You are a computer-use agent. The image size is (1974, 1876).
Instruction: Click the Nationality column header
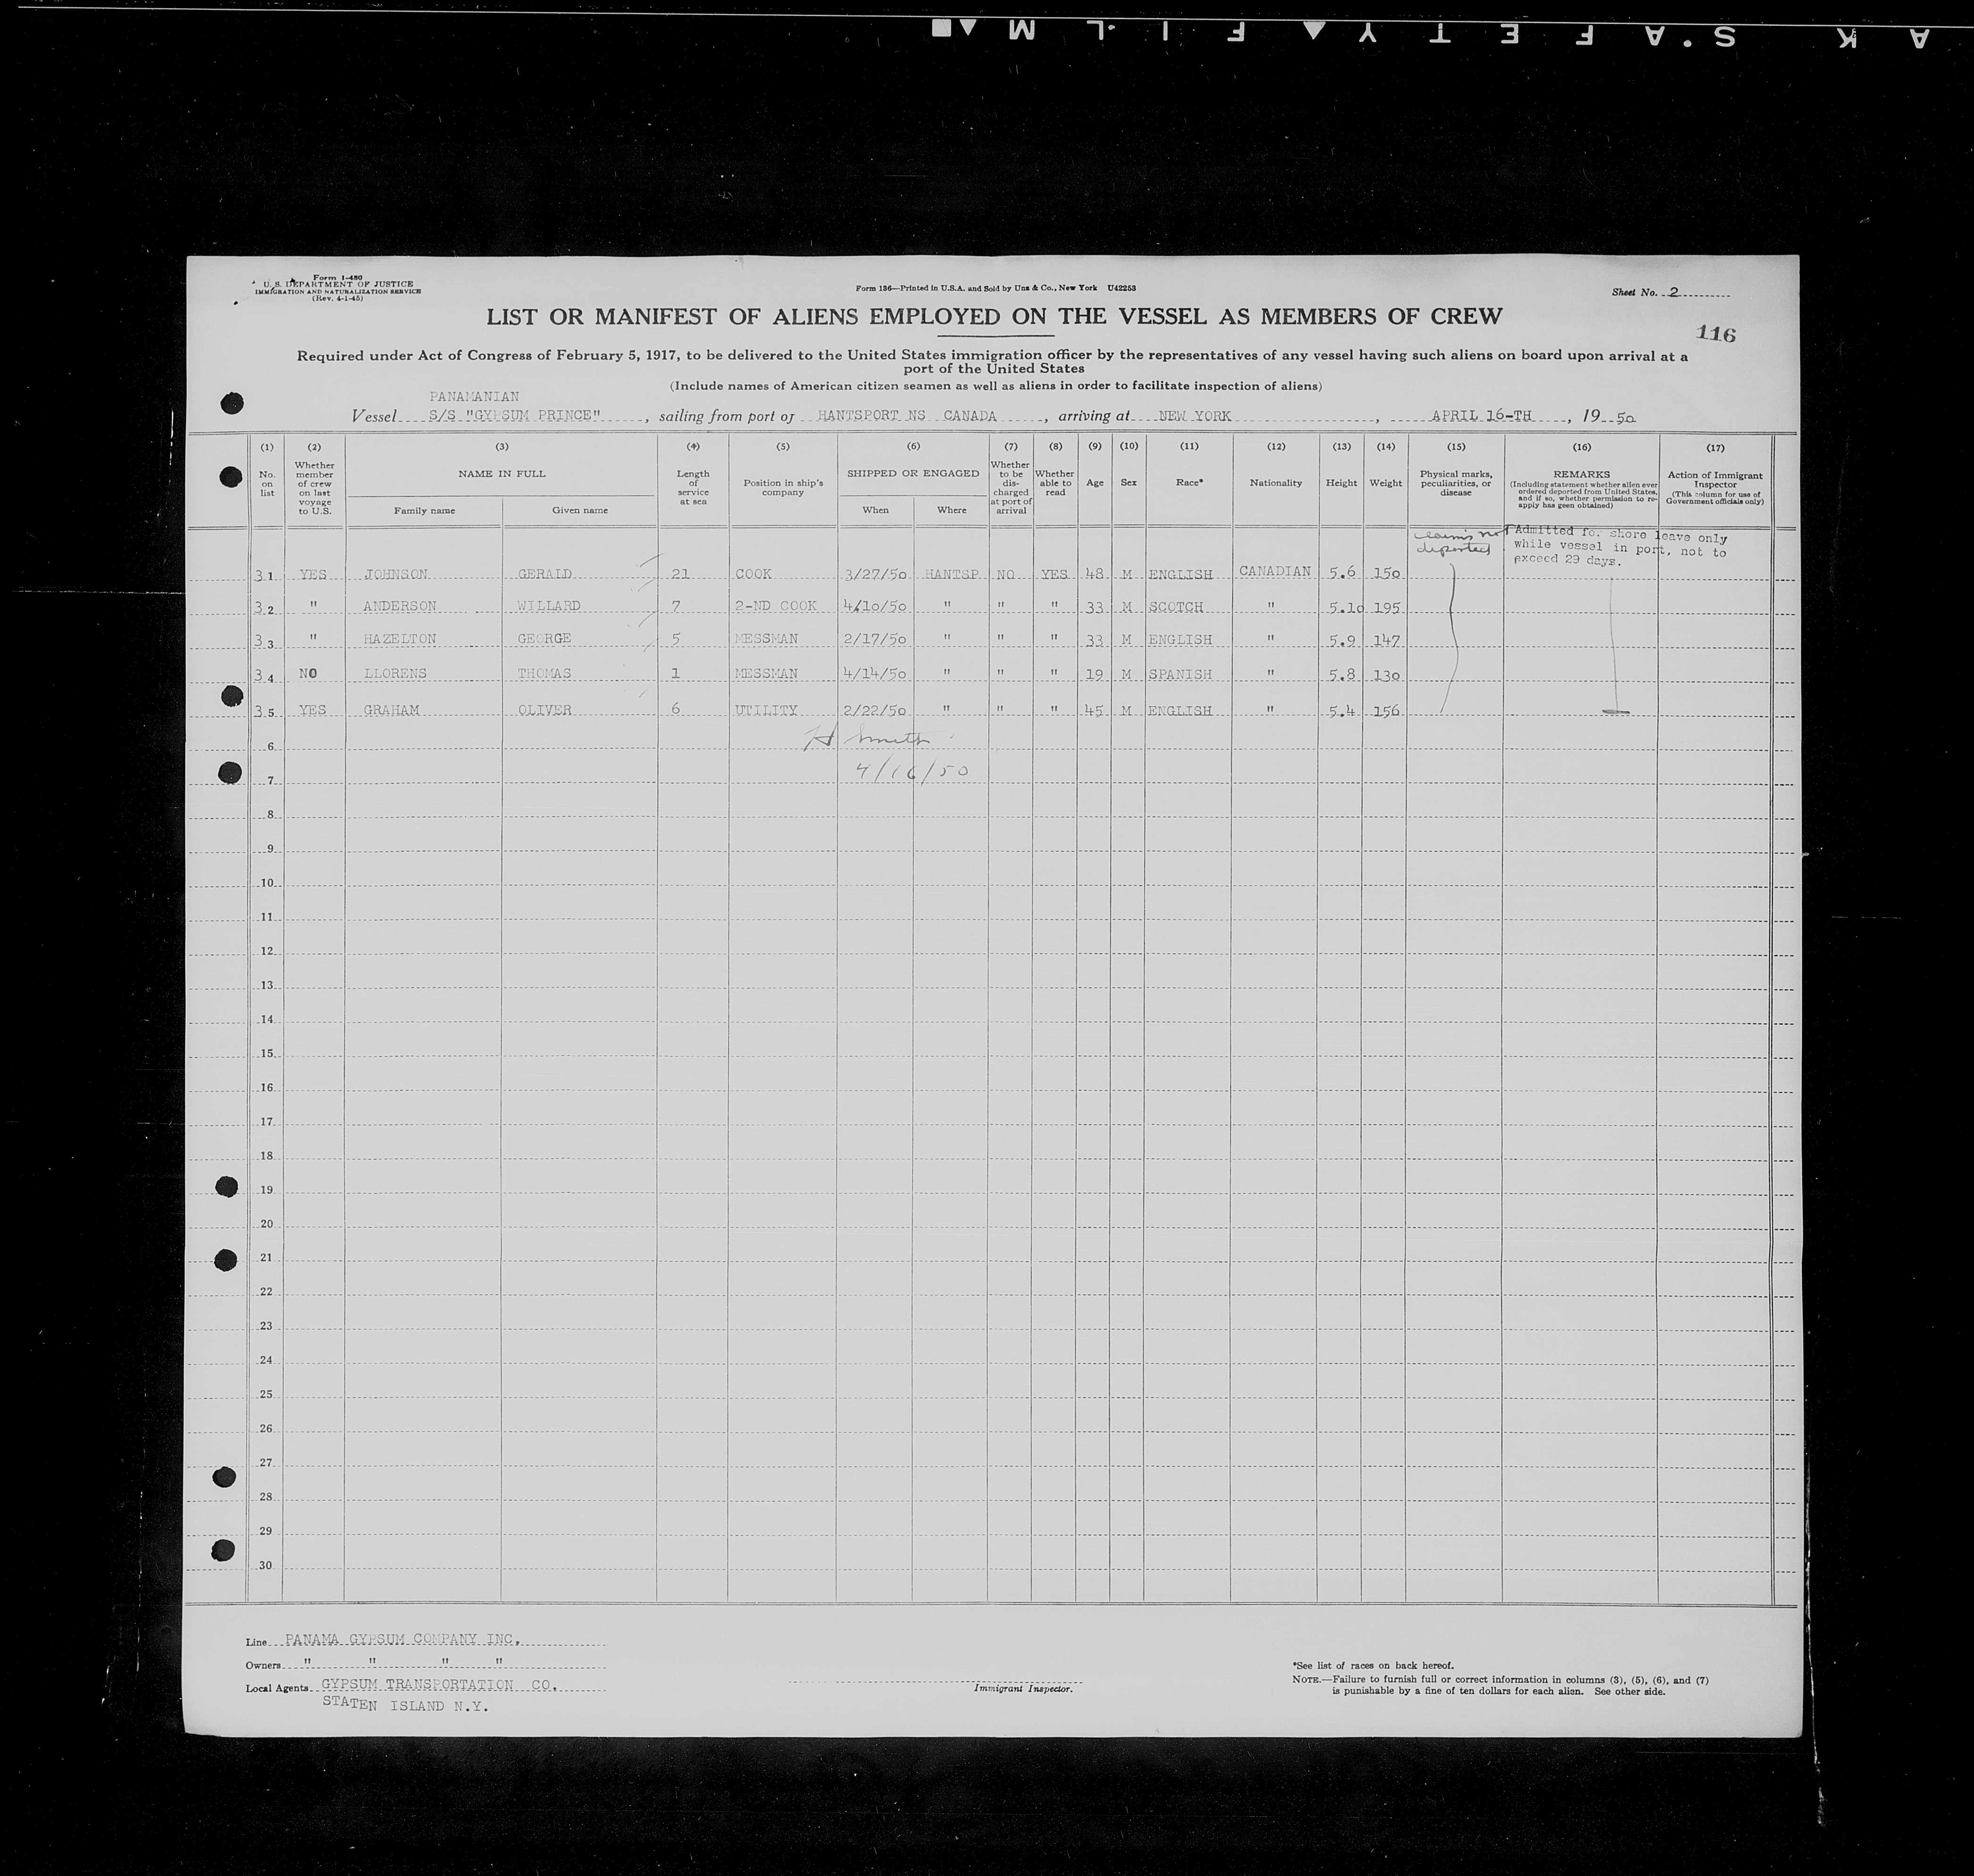click(x=1275, y=483)
